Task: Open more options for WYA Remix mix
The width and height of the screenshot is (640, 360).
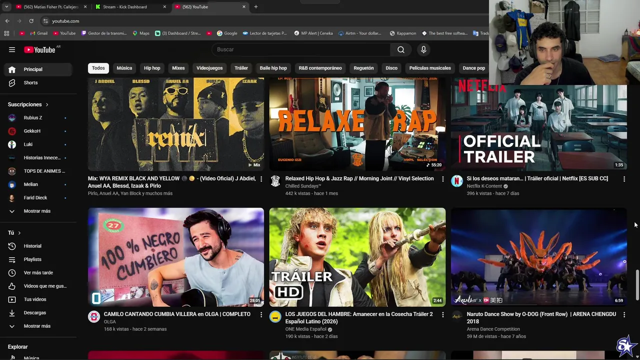Action: pyautogui.click(x=261, y=179)
